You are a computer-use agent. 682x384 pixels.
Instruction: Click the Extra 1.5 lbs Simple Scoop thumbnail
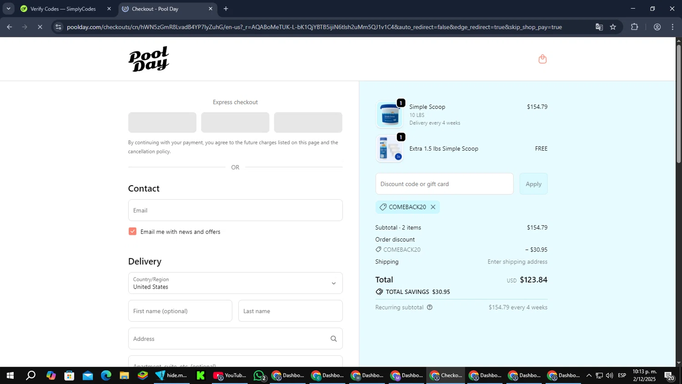389,148
